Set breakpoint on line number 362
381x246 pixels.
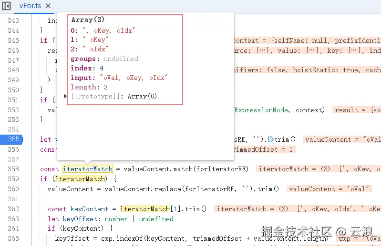tap(13, 209)
